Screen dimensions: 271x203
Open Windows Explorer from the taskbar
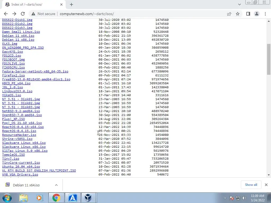tap(24, 198)
